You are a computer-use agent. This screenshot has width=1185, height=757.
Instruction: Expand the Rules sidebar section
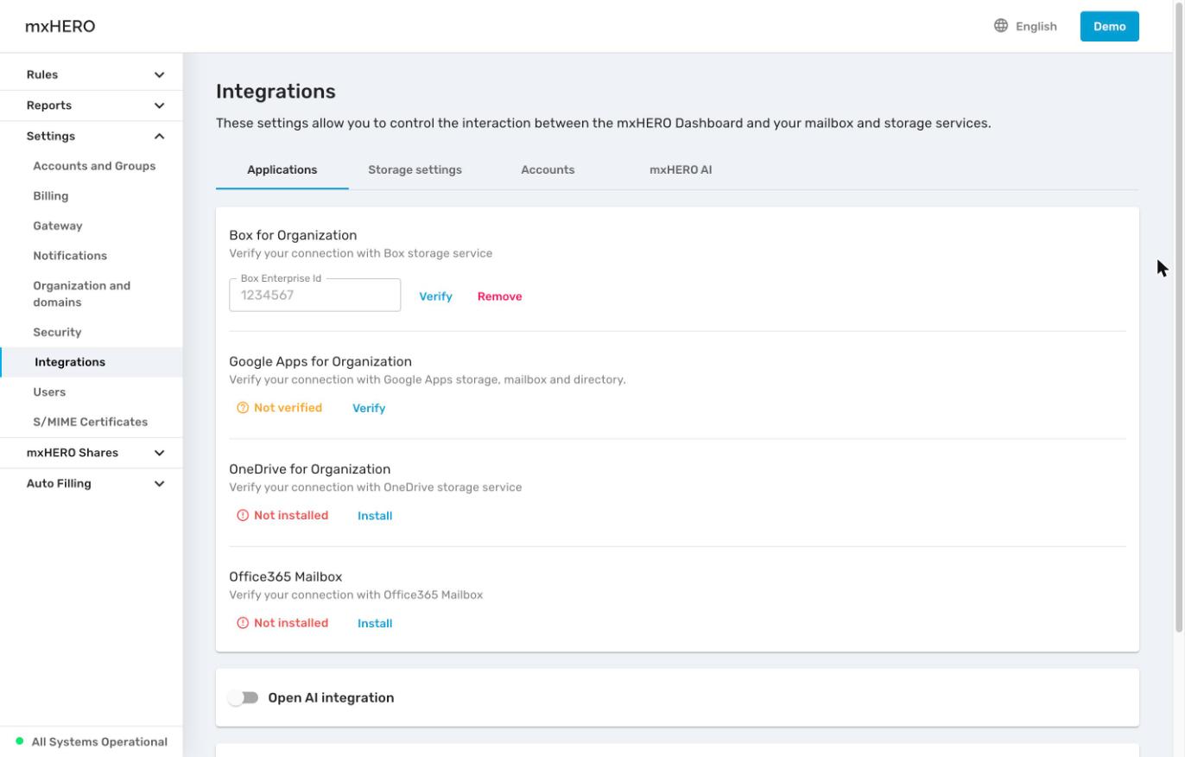pos(92,74)
